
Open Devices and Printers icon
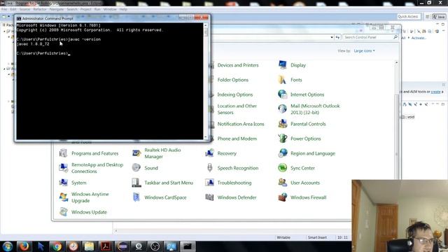(211, 65)
